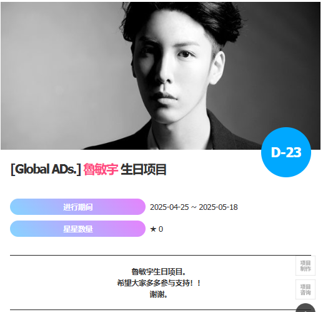Click the line 希望大家多多参与支持!!
Screen dimensions: 323x312
point(159,283)
